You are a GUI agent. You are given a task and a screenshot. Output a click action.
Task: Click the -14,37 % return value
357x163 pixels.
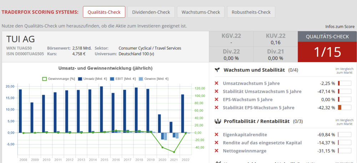tap(326, 143)
